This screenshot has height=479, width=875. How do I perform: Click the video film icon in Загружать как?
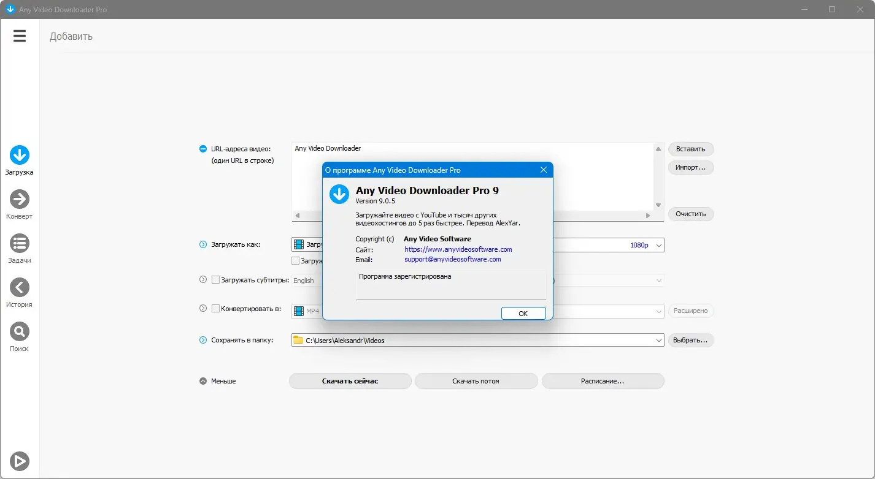[299, 245]
